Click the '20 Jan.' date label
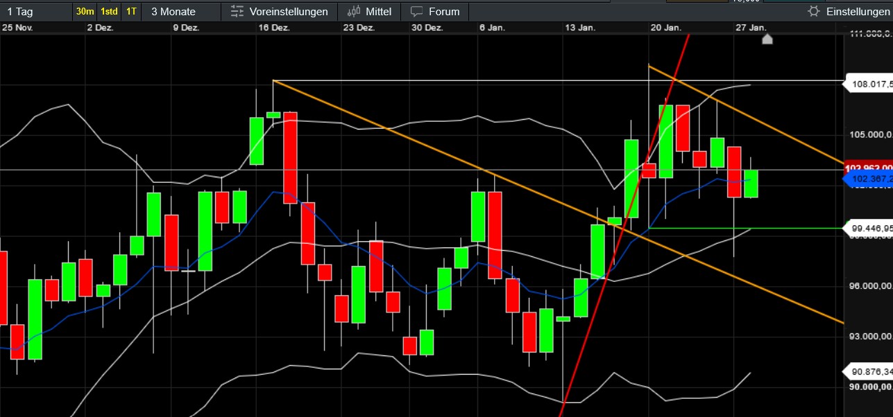 (666, 28)
